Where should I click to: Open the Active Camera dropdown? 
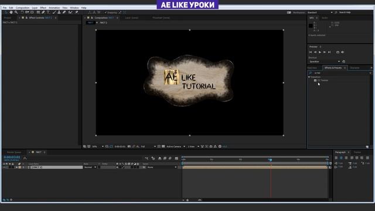pyautogui.click(x=176, y=147)
